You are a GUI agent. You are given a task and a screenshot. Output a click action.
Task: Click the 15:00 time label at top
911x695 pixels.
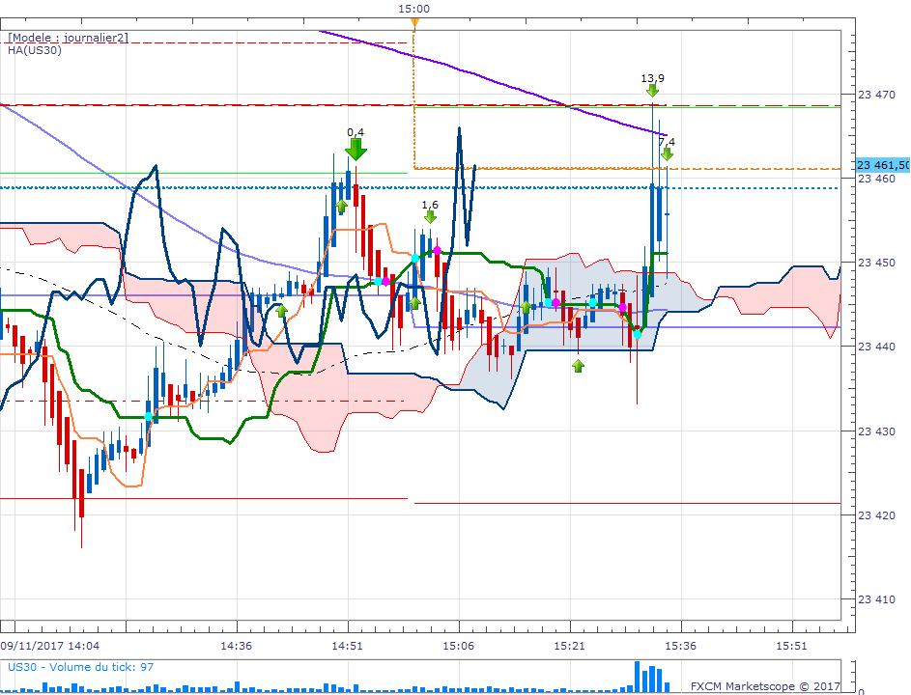(x=414, y=9)
